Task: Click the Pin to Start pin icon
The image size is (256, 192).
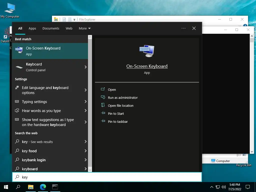Action: 103,113
